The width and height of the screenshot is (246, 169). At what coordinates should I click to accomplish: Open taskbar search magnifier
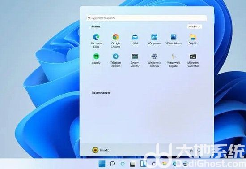click(x=112, y=164)
